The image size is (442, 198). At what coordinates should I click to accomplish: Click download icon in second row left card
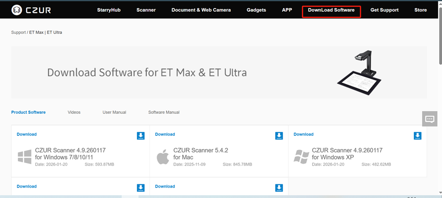[x=141, y=188]
